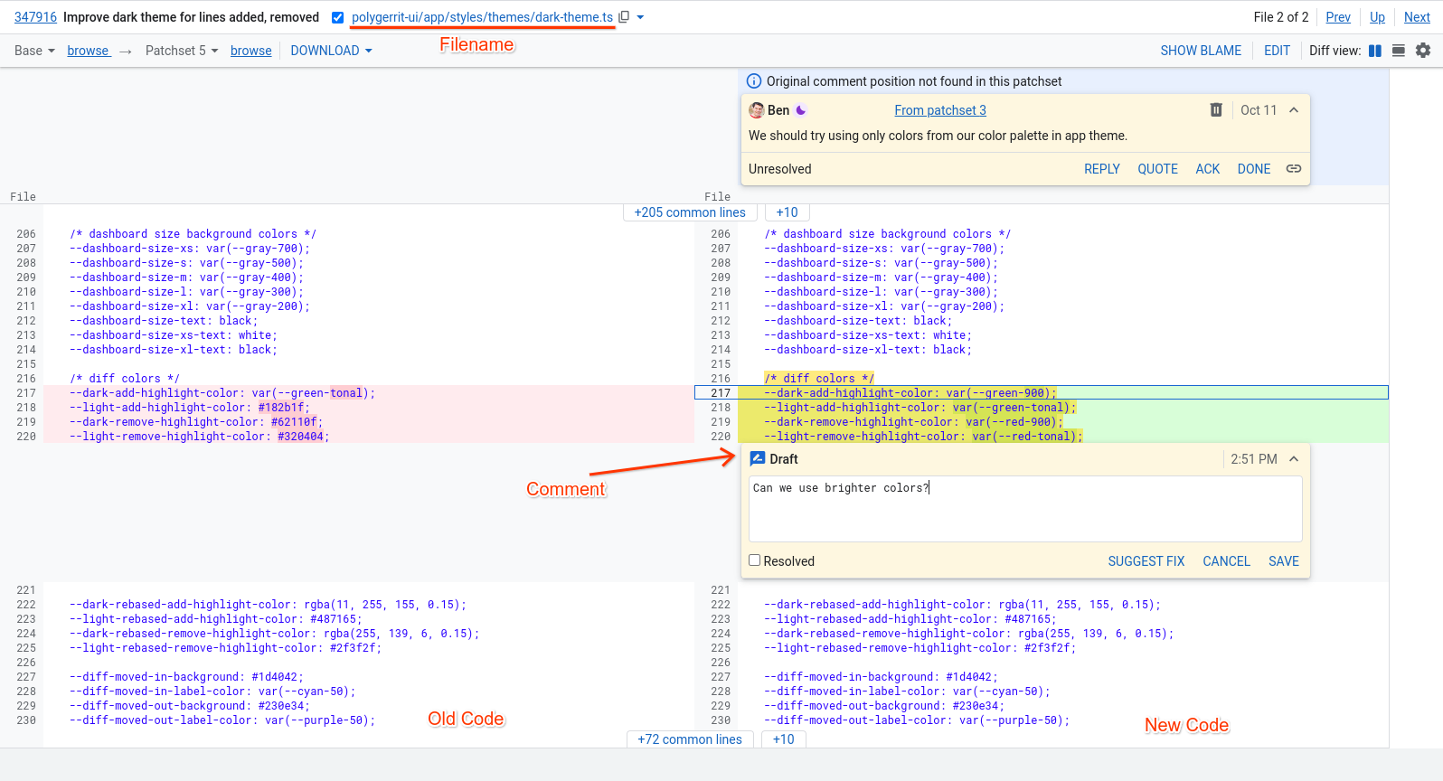This screenshot has height=781, width=1443.
Task: Copy link to Ben's comment
Action: click(x=1294, y=169)
